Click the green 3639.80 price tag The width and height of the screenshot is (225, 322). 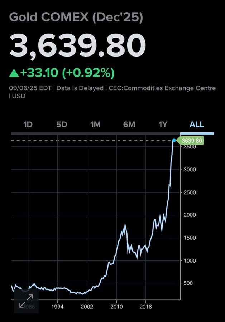click(x=192, y=141)
